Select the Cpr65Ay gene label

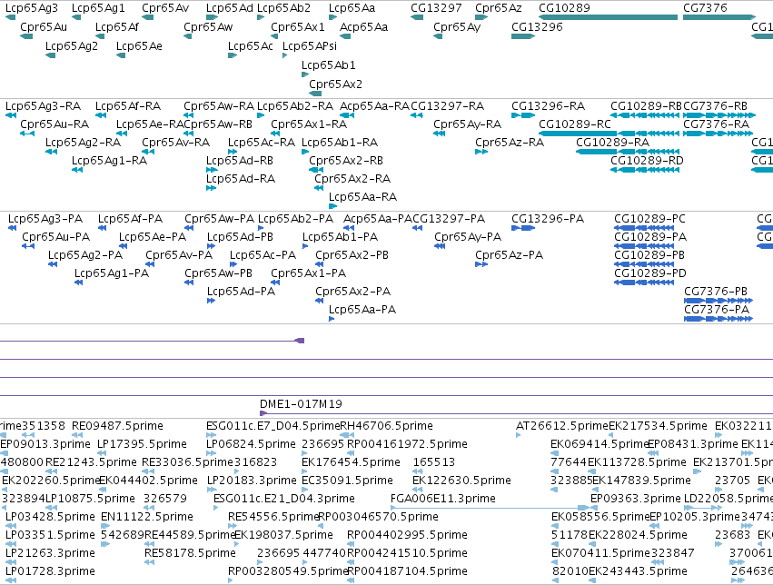(x=457, y=27)
